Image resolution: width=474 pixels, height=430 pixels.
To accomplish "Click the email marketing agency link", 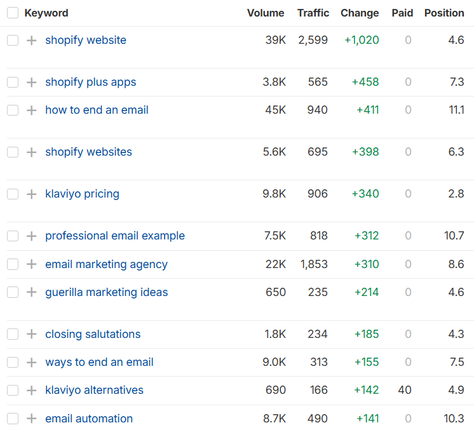I will click(x=106, y=264).
